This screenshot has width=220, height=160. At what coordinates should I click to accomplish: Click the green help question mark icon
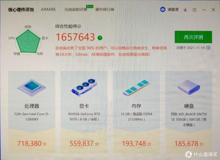100,38
